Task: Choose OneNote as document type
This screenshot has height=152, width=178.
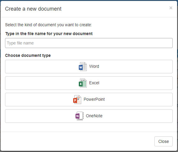Action: [x=89, y=116]
